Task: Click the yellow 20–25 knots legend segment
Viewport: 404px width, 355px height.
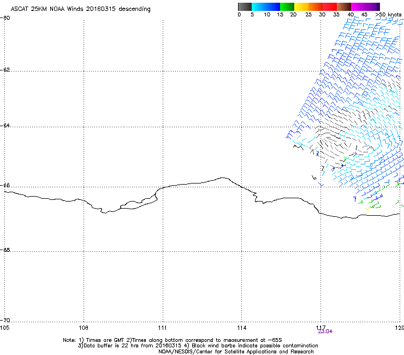Action: click(x=301, y=7)
